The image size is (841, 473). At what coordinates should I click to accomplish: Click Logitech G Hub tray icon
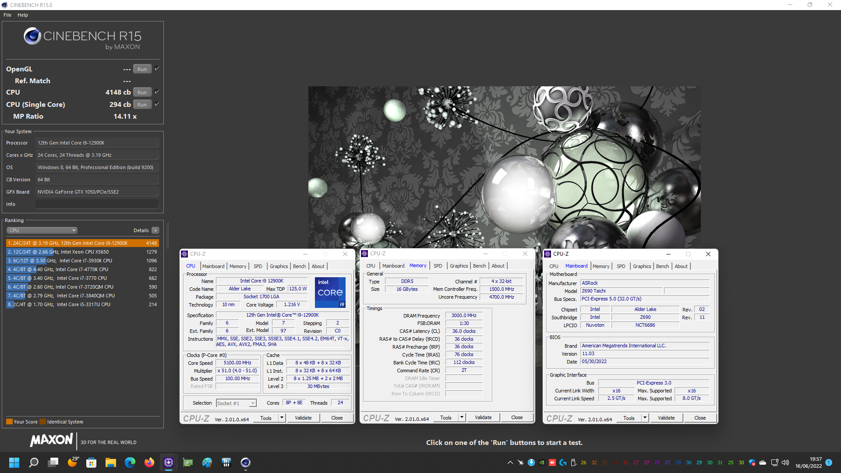pos(563,462)
